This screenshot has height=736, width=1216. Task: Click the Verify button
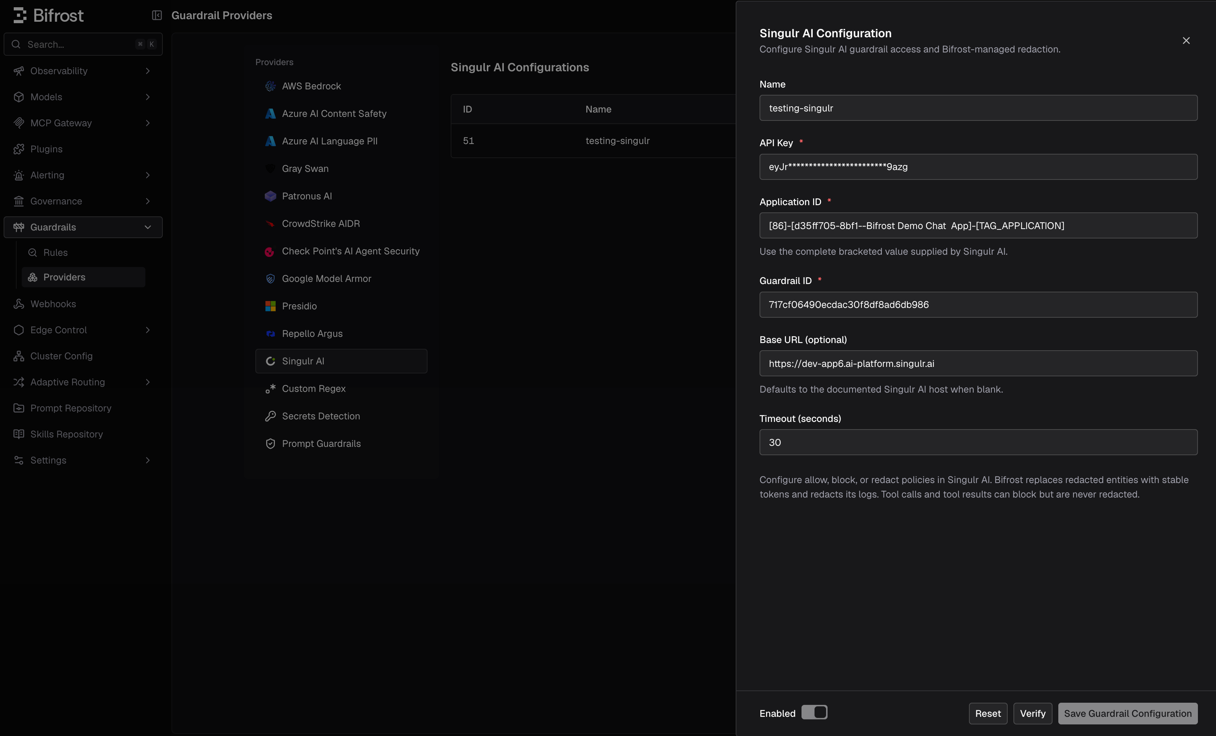pos(1032,714)
